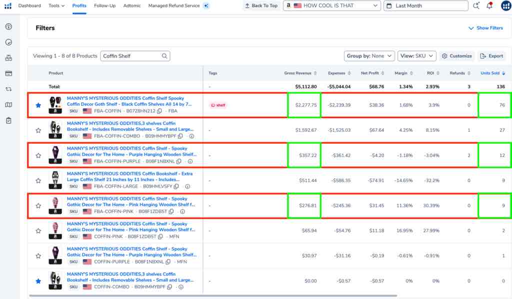Screen dimensions: 512x299
Task: Expand the Show Filters panel
Action: (x=485, y=28)
